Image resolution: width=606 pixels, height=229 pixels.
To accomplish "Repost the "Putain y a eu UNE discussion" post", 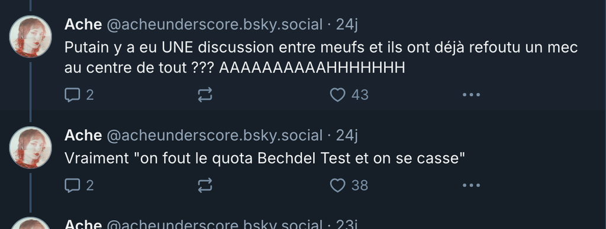I will tap(205, 94).
